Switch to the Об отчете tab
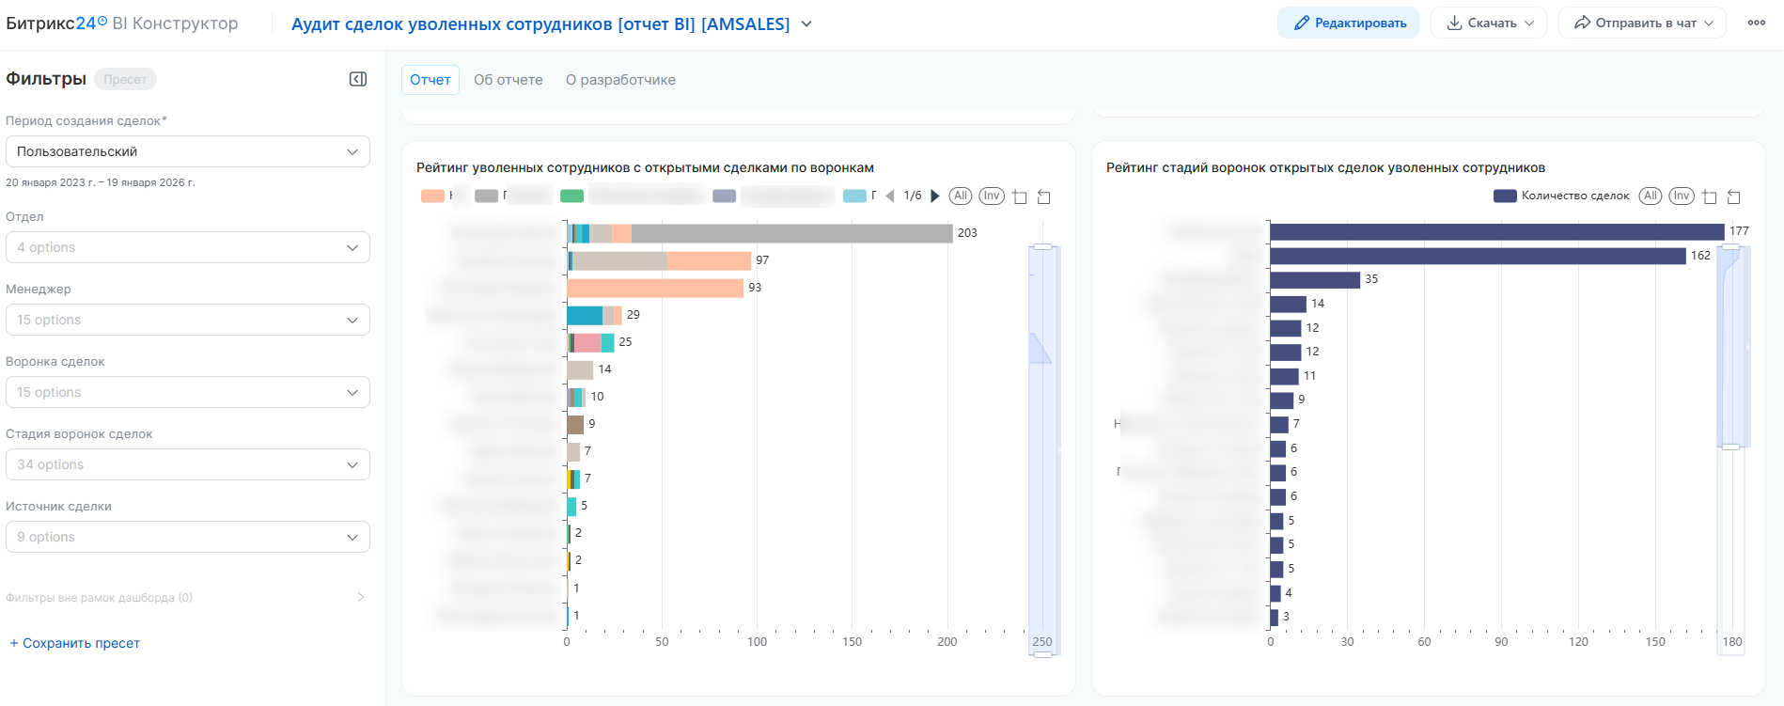The height and width of the screenshot is (706, 1784). (x=508, y=80)
